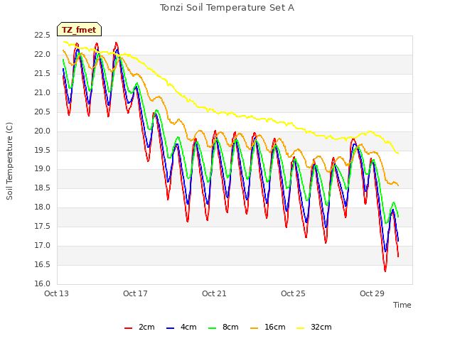Click the orange 16cm legend swatch

(x=255, y=328)
